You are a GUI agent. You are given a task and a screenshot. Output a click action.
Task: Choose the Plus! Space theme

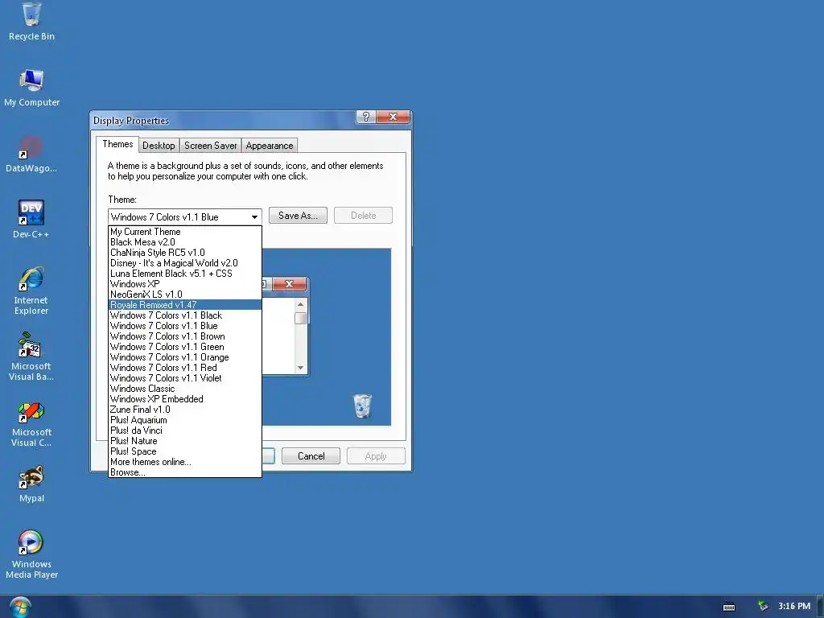tap(185, 451)
